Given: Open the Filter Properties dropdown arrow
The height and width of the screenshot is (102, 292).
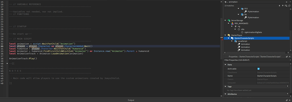Looking at the screenshot, I should pyautogui.click(x=290, y=60).
